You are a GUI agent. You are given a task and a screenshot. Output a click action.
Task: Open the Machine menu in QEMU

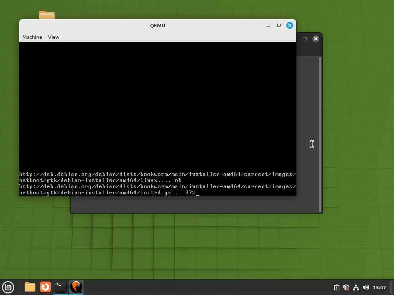32,37
